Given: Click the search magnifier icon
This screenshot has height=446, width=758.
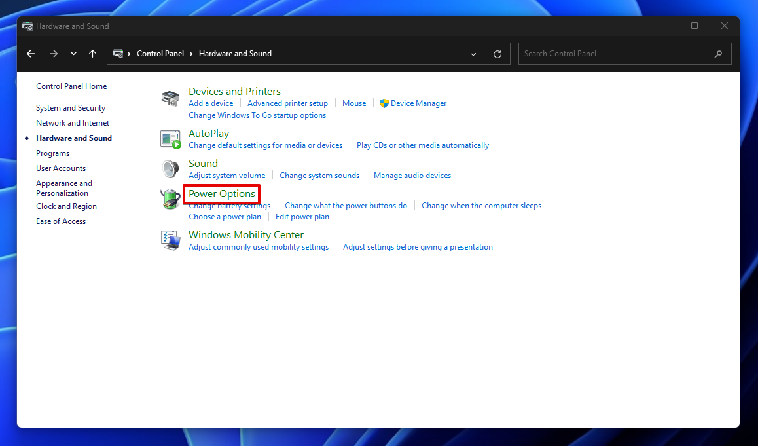Looking at the screenshot, I should pyautogui.click(x=718, y=54).
